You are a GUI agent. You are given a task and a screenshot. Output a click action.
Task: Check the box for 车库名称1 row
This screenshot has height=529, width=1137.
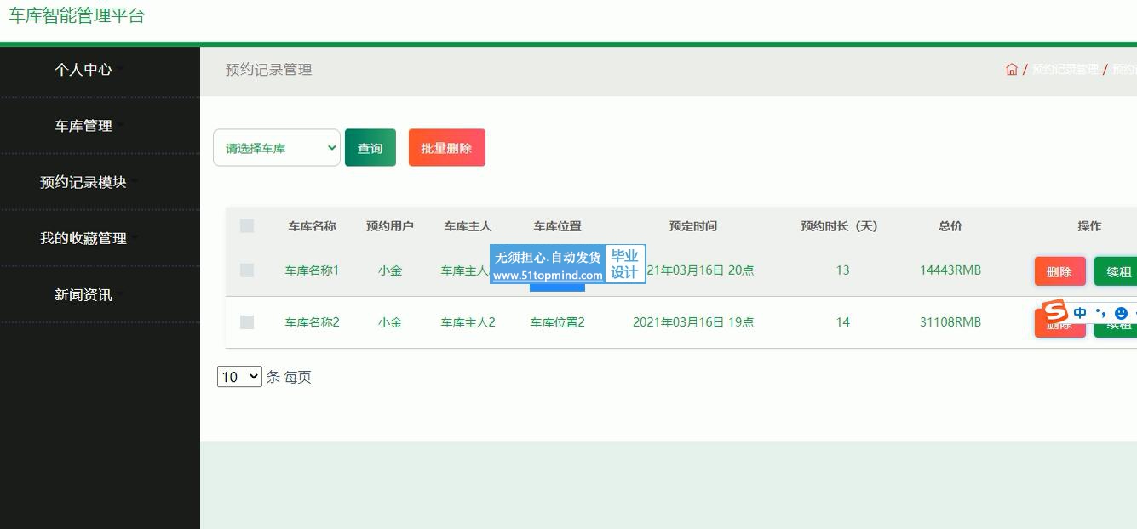[247, 270]
